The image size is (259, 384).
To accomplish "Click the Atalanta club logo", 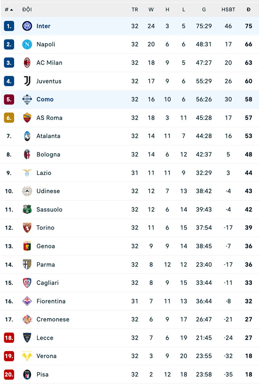I will (x=27, y=136).
